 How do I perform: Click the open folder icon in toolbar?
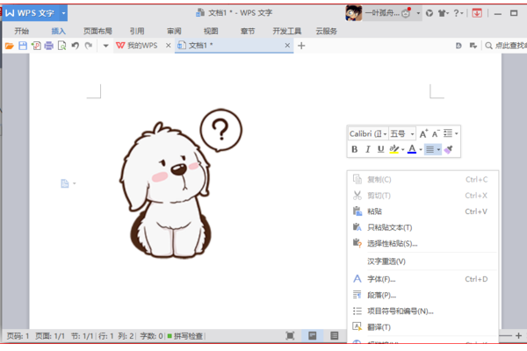(10, 45)
